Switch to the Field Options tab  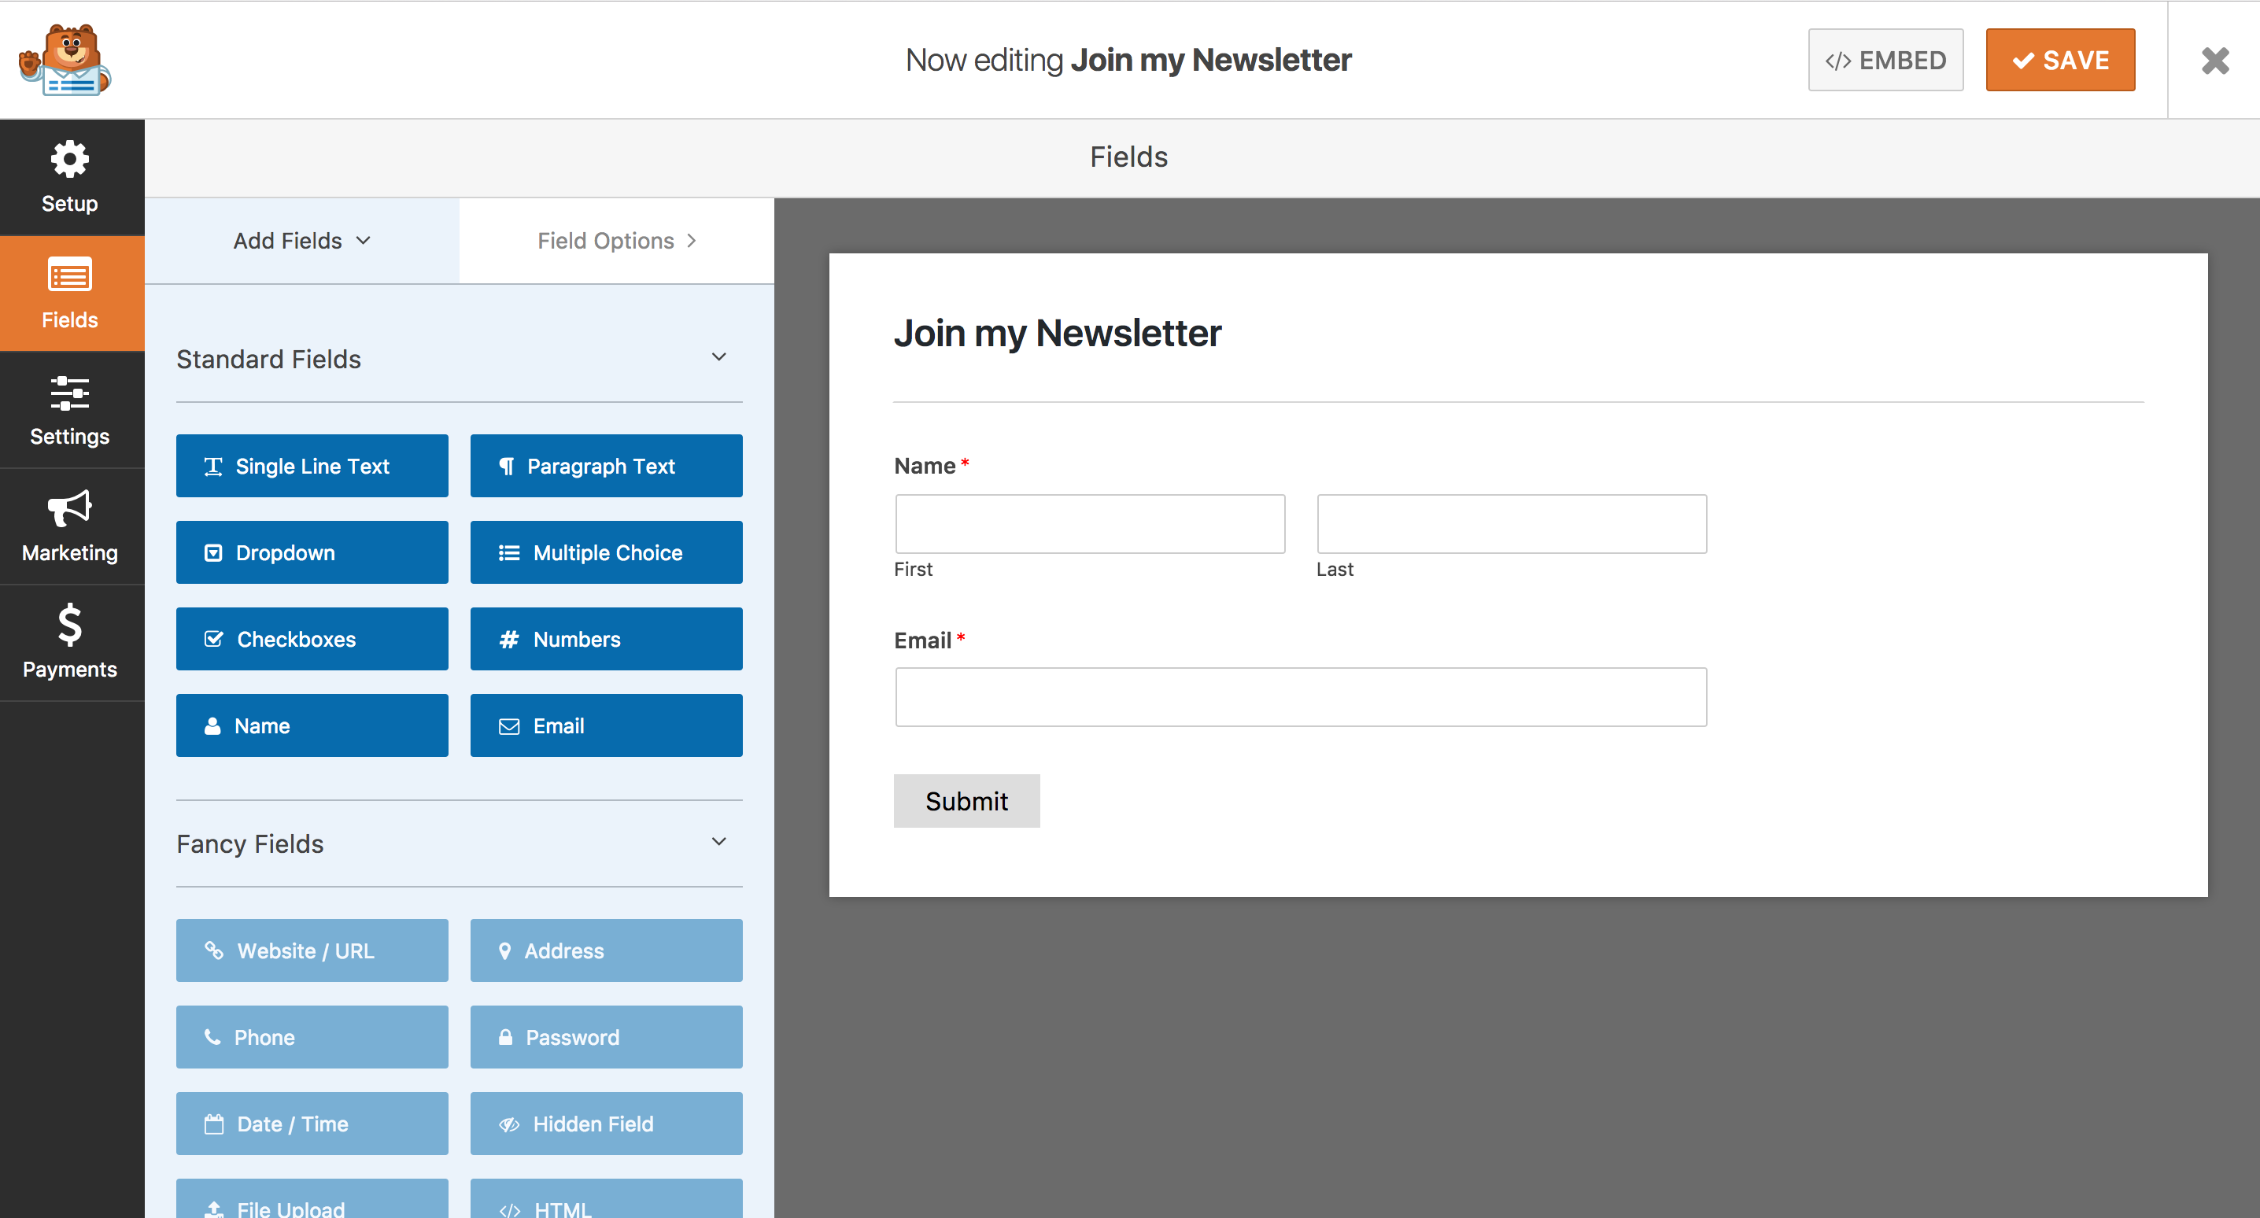tap(616, 240)
